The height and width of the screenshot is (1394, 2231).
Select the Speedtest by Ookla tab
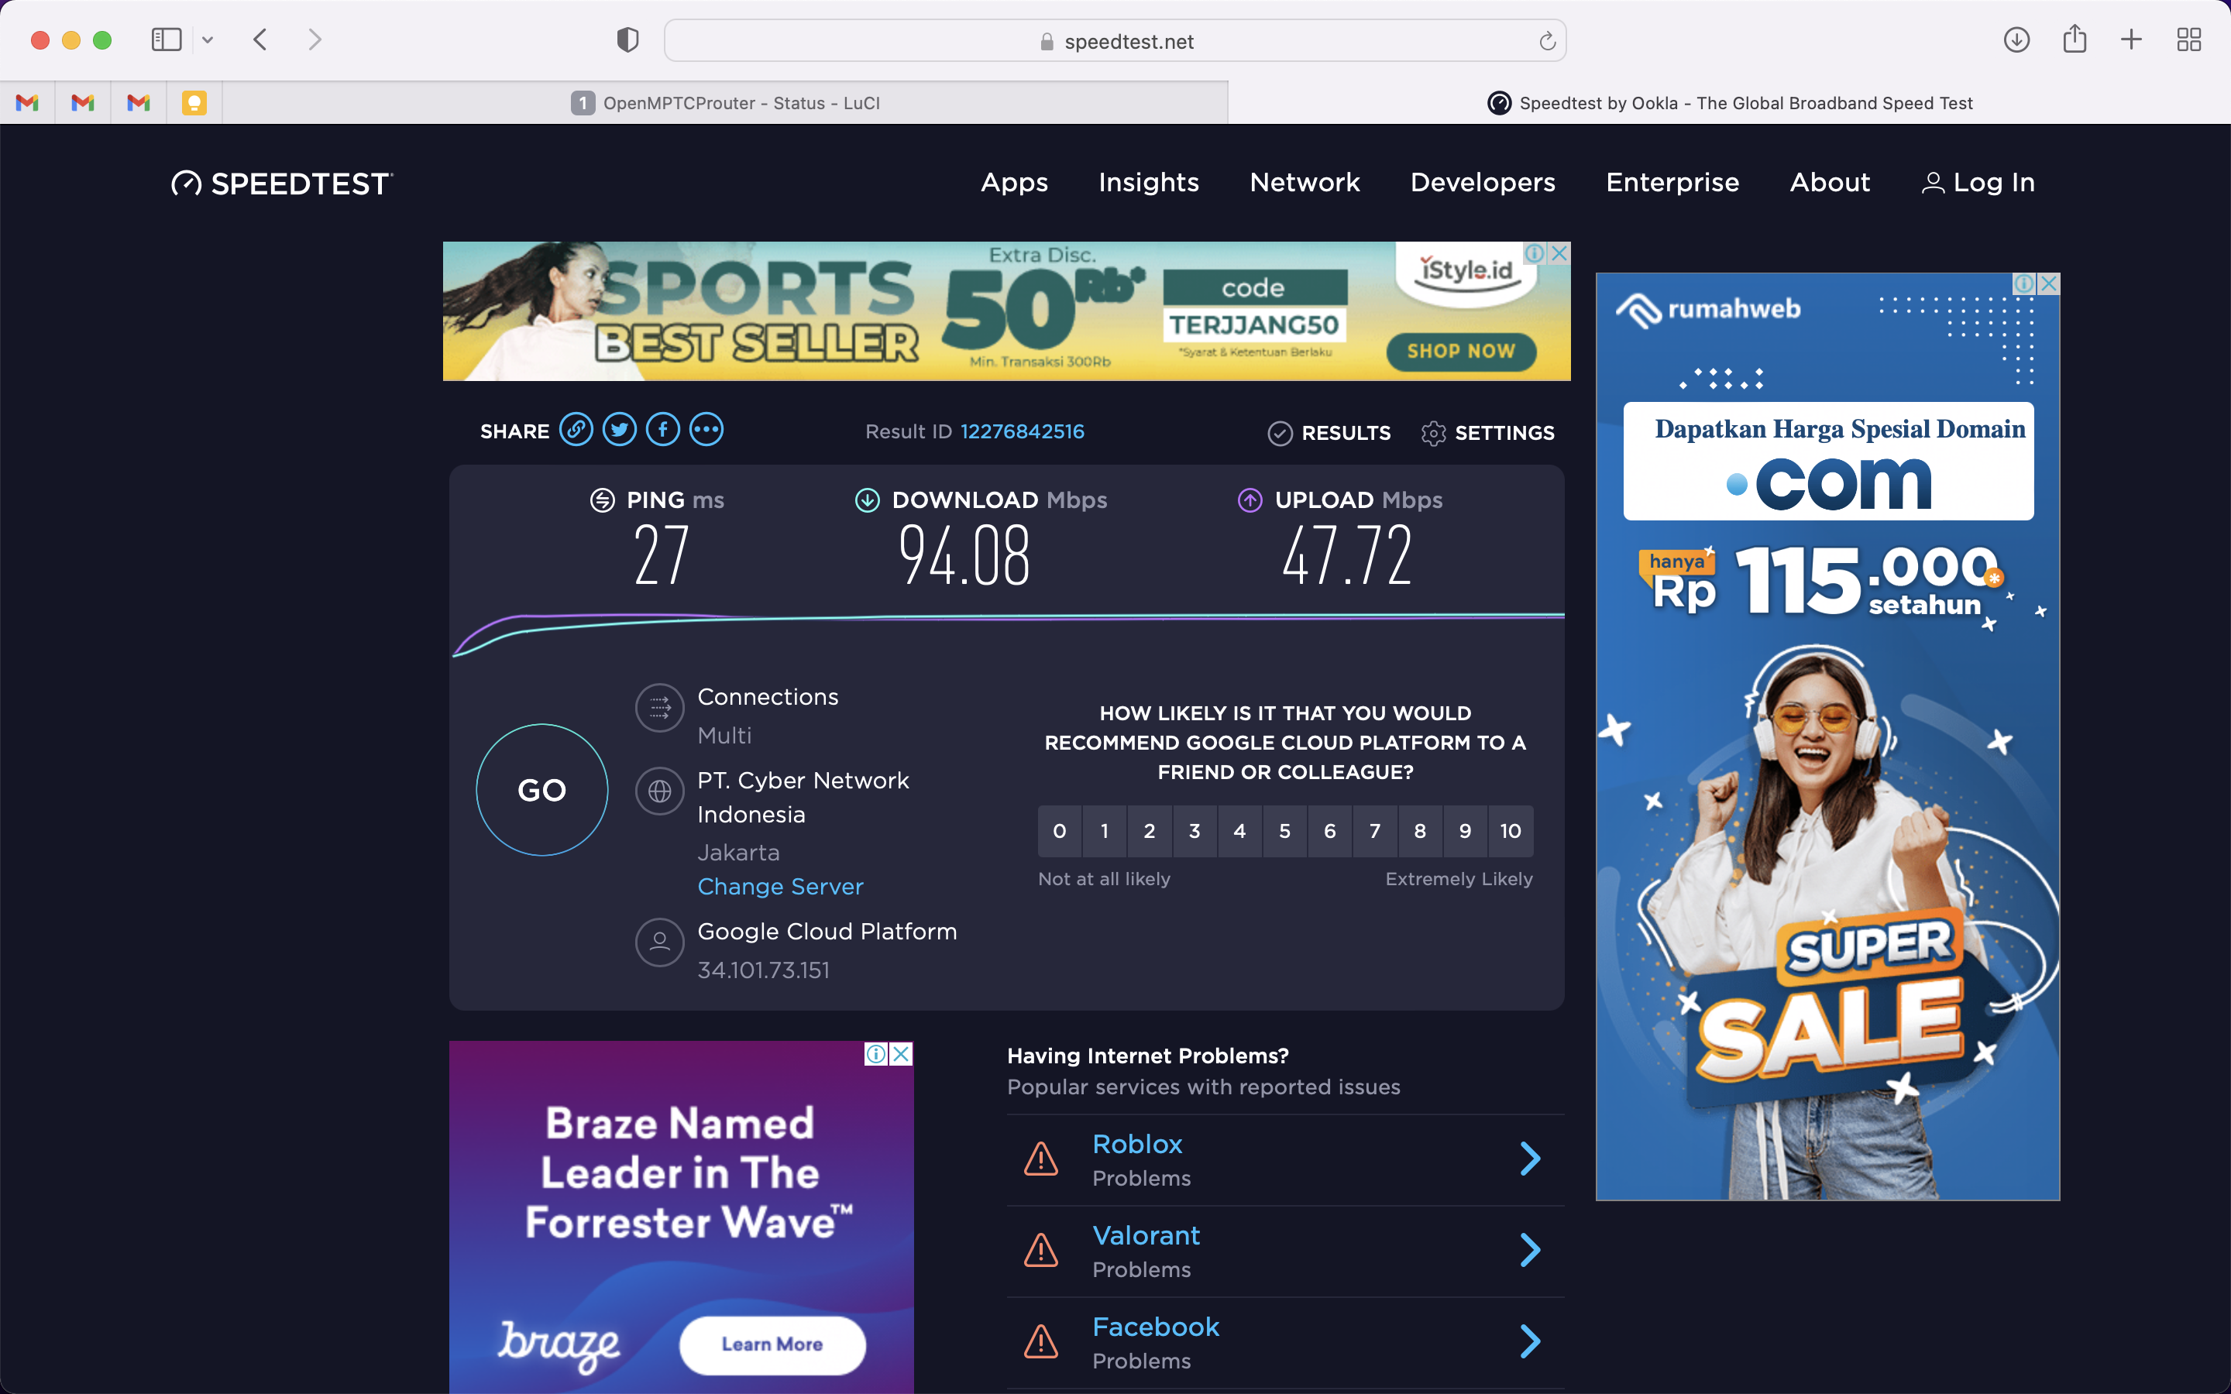(1730, 102)
